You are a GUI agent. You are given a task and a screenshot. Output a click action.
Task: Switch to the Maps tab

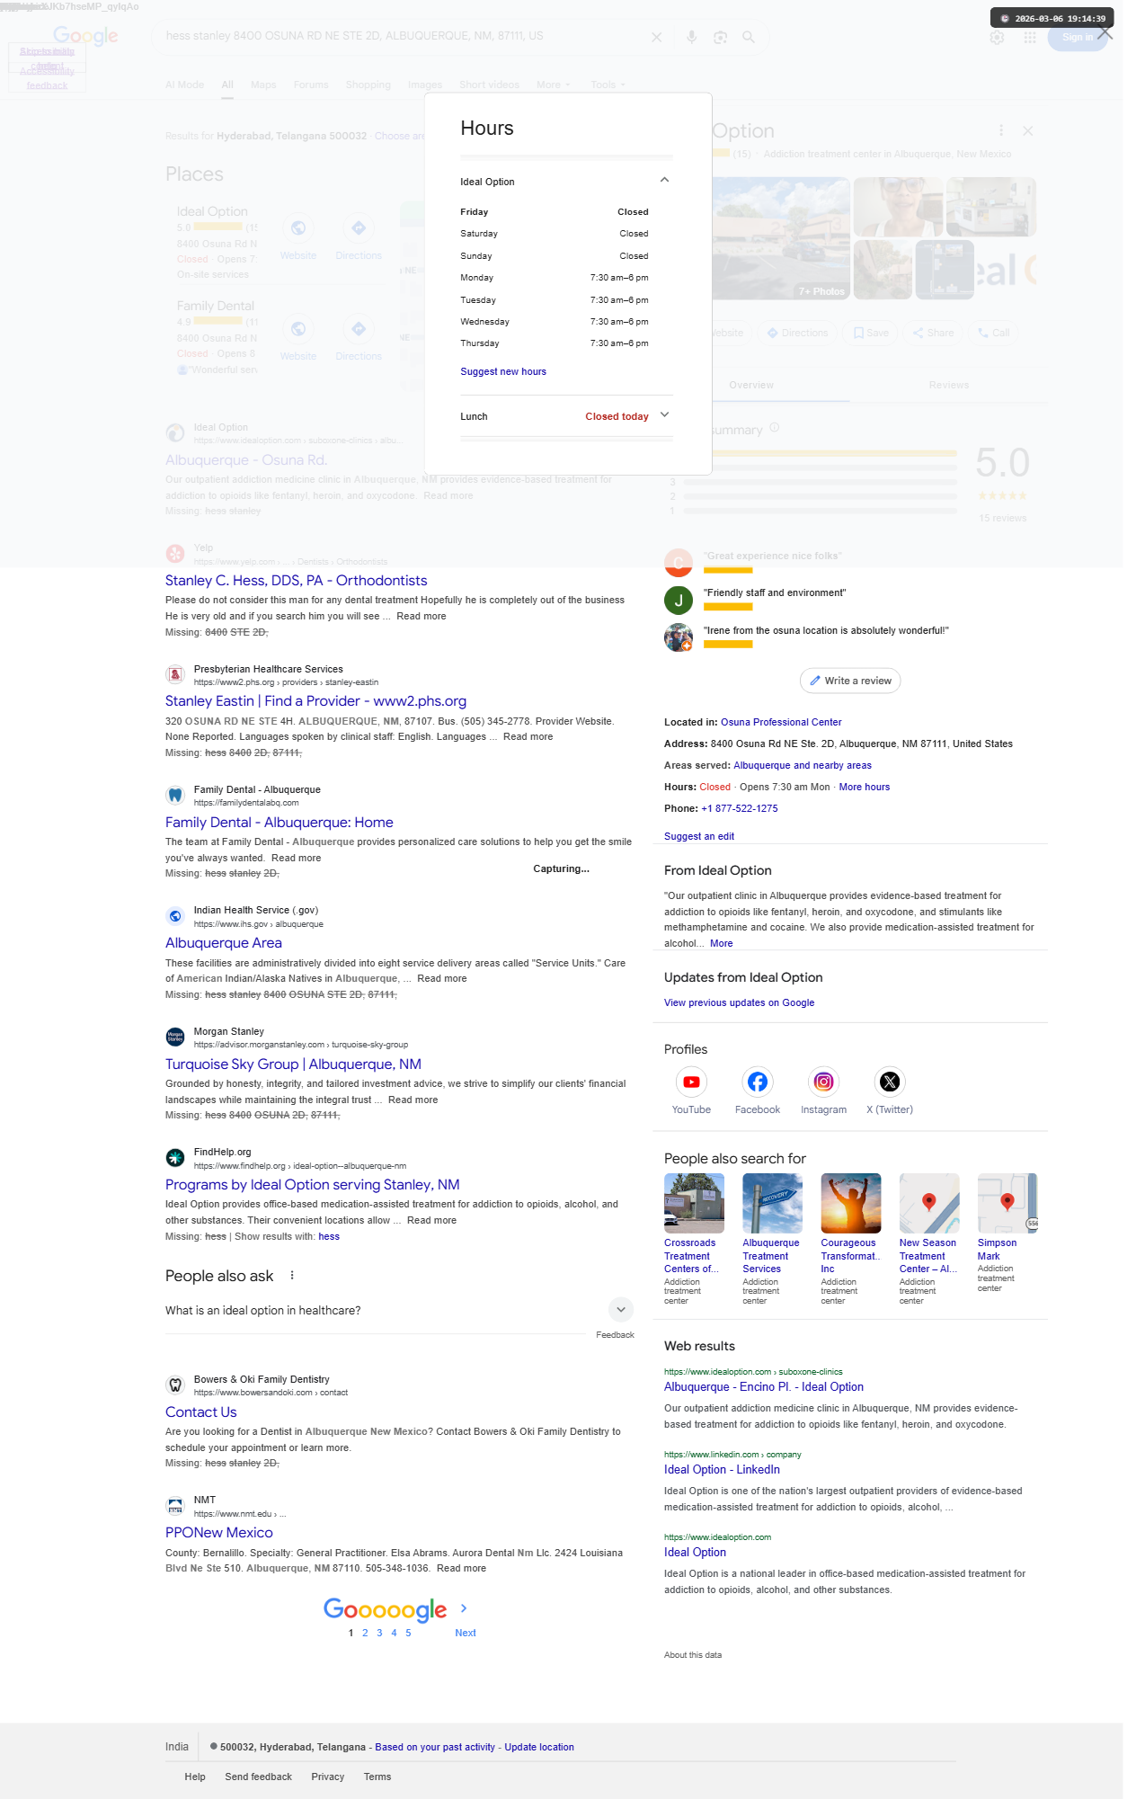(263, 85)
